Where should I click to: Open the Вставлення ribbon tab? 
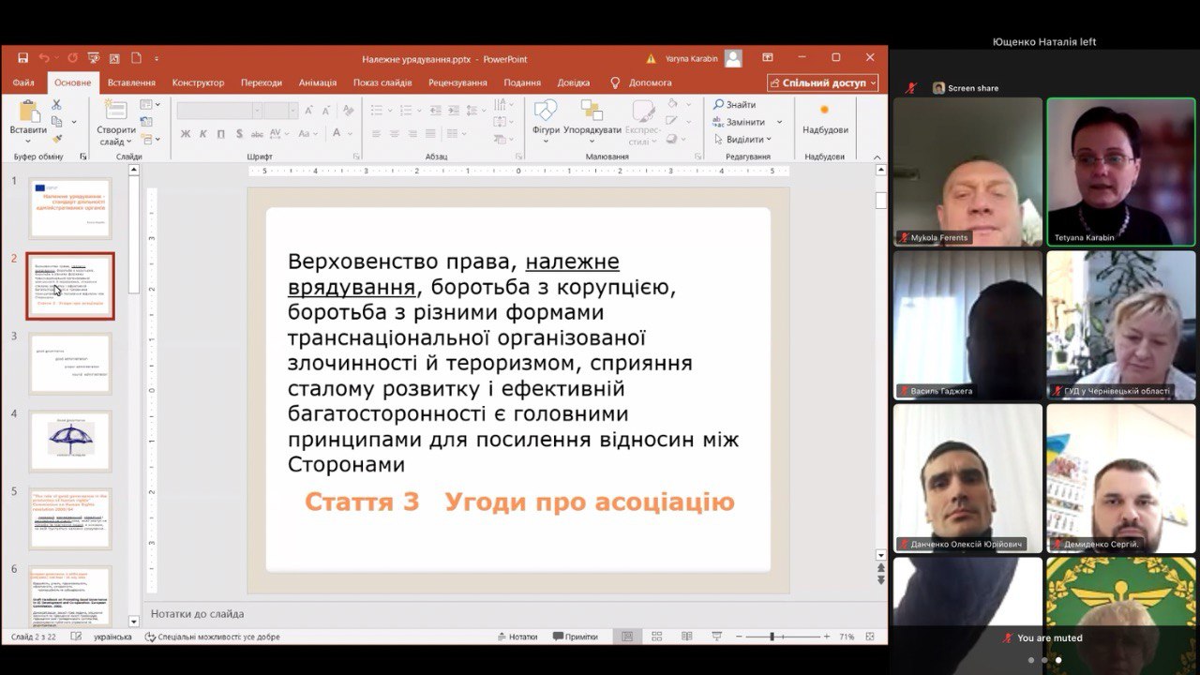pyautogui.click(x=131, y=82)
